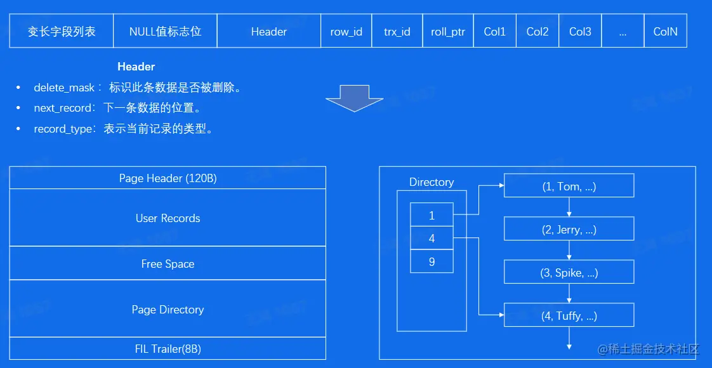Select the NULL值标志位 cell

(165, 31)
